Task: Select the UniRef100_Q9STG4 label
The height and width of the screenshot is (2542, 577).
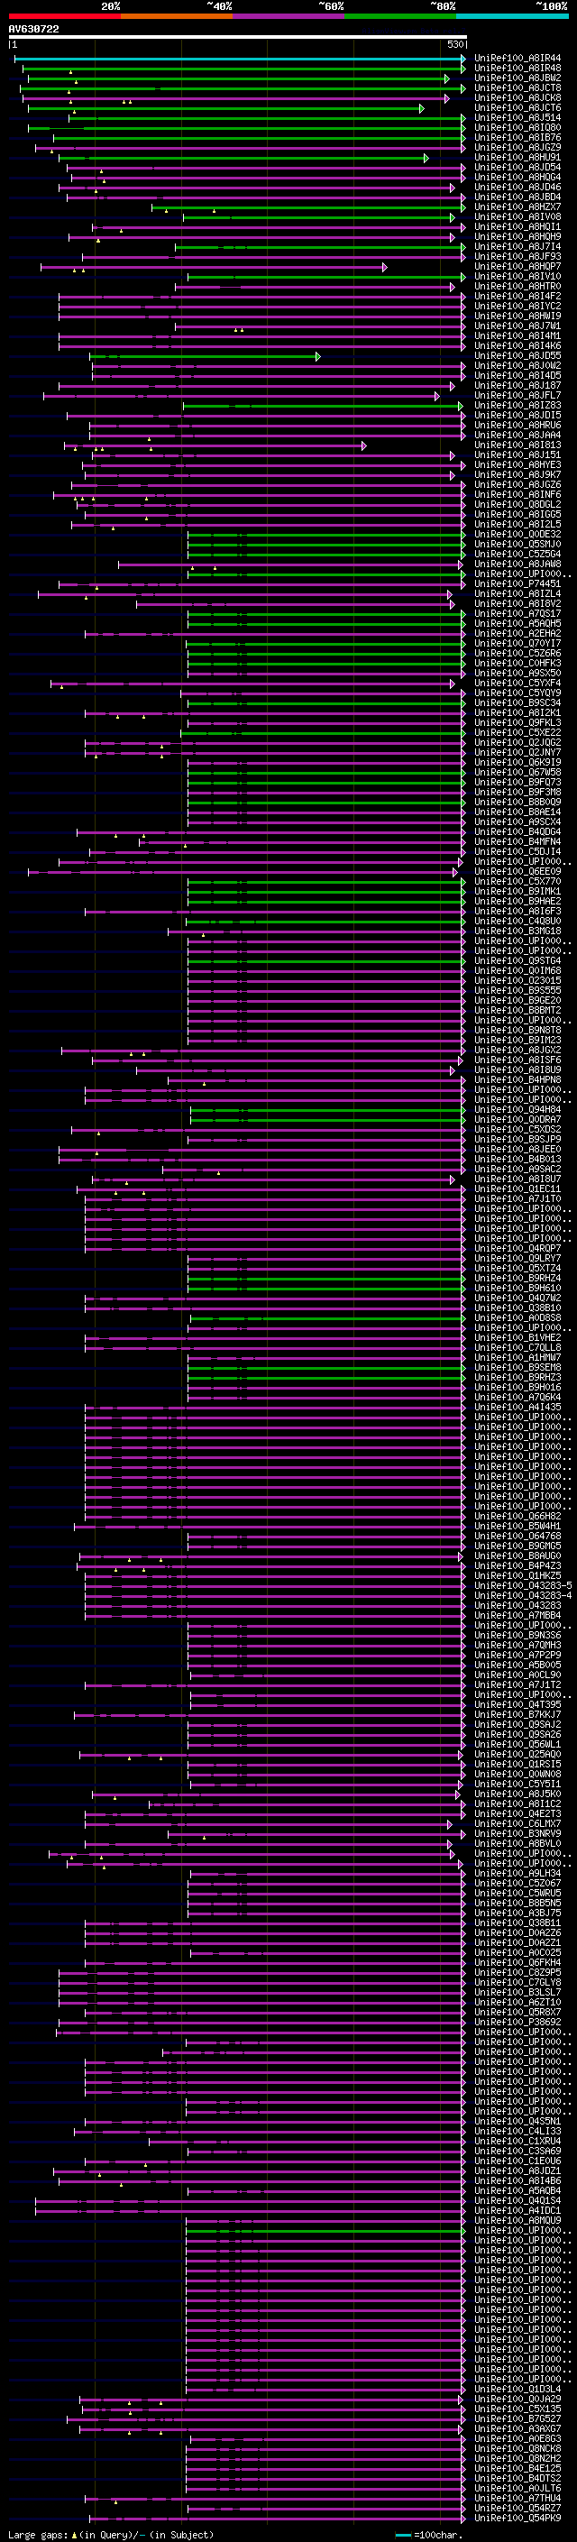Action: click(x=517, y=961)
